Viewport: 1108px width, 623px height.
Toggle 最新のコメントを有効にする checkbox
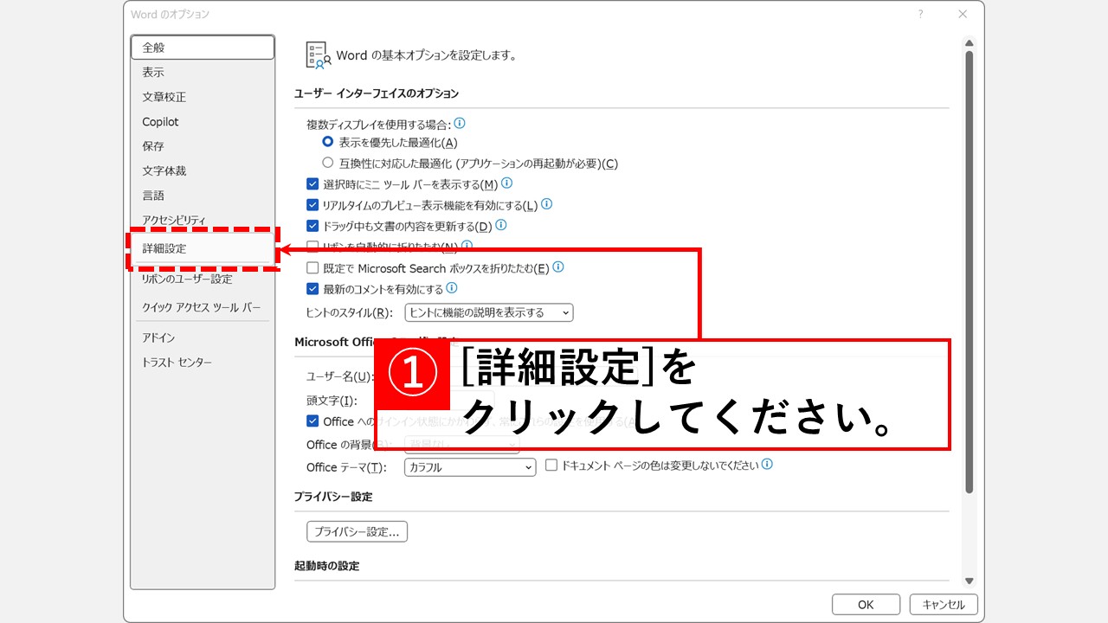pos(312,289)
